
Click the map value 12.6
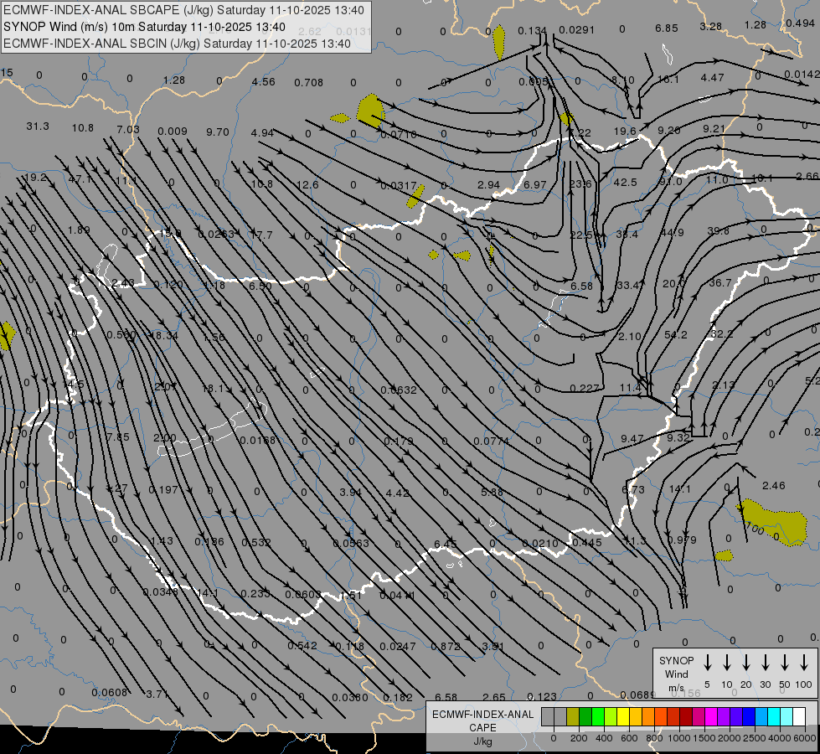[x=307, y=184]
